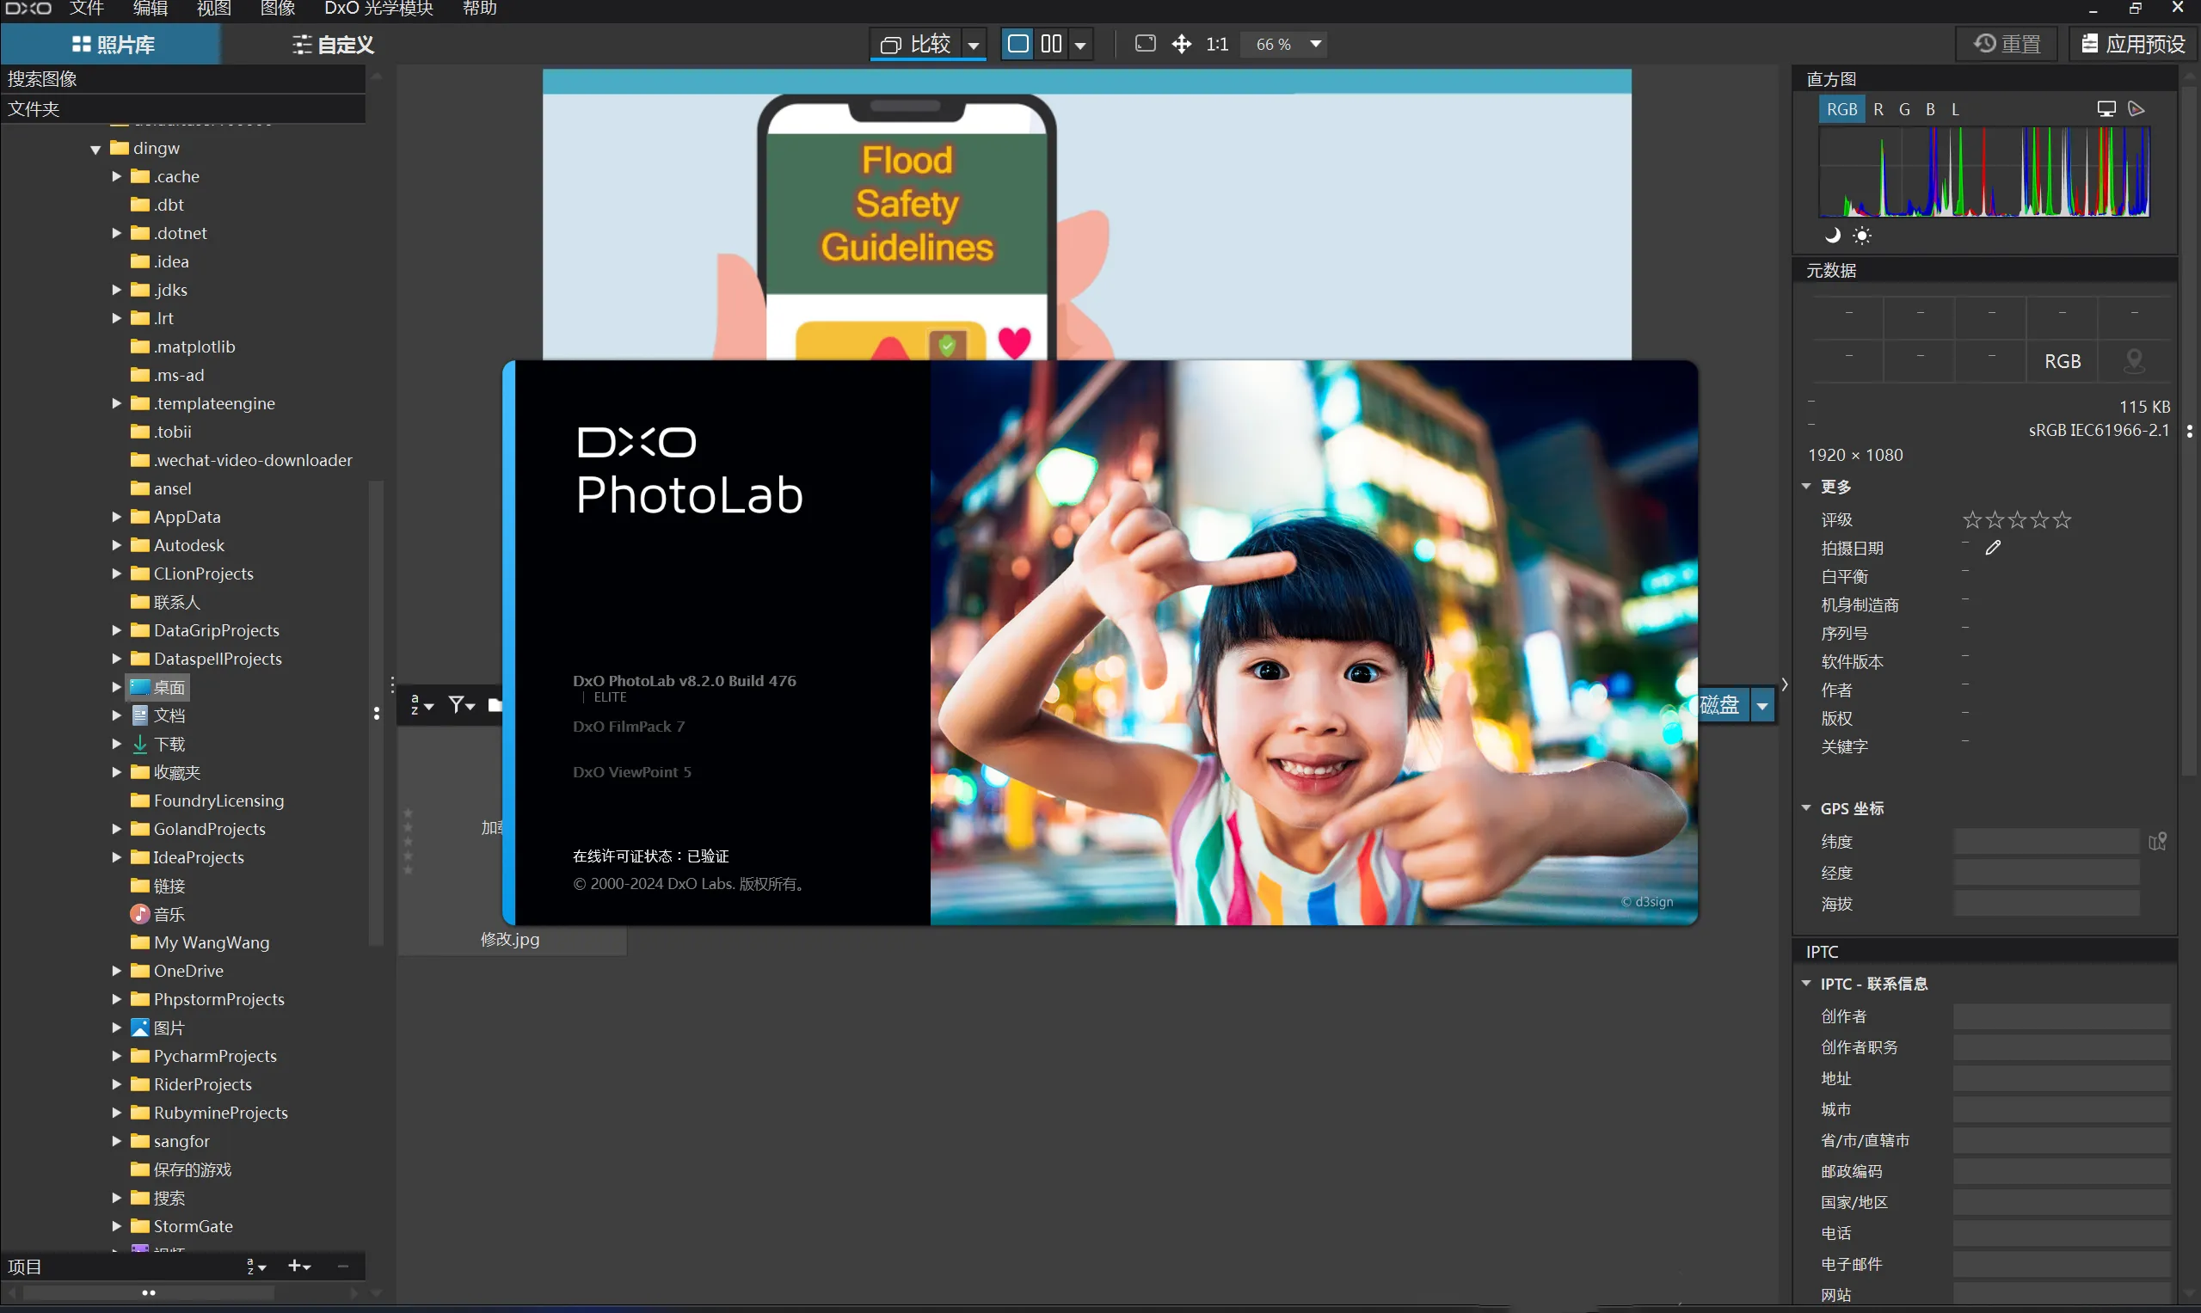Open the DxO 光学模块 menu

click(x=378, y=9)
